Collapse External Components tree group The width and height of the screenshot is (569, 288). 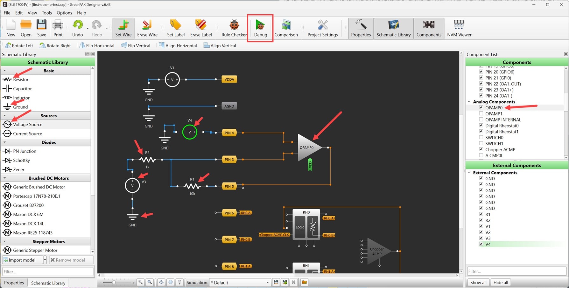click(469, 173)
